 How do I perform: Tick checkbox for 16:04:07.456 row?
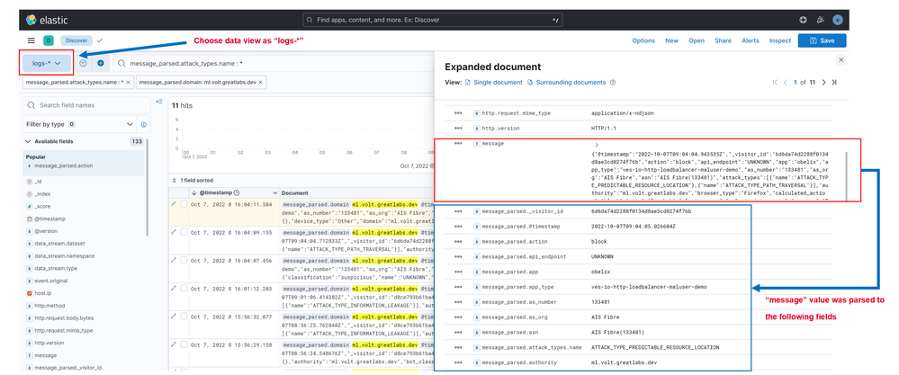(184, 260)
